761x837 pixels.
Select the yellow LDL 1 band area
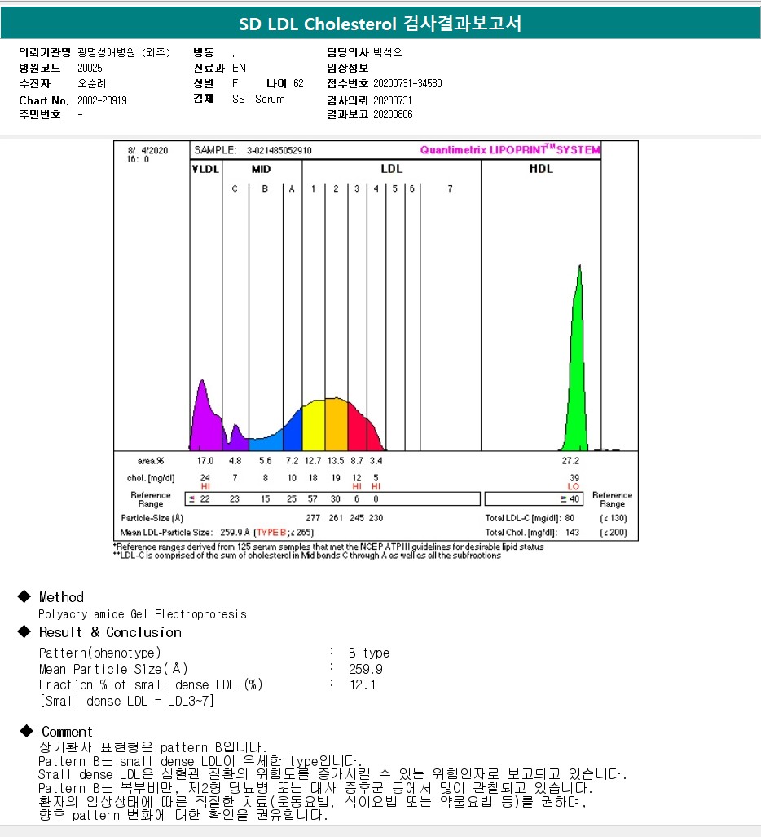(314, 426)
